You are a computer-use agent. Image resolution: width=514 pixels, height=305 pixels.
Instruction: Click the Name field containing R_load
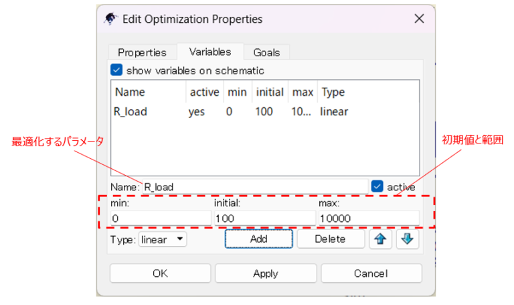[254, 187]
